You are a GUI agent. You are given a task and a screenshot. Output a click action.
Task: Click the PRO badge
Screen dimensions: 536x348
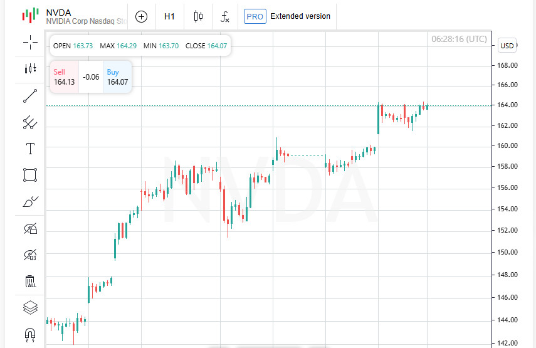[x=255, y=16]
